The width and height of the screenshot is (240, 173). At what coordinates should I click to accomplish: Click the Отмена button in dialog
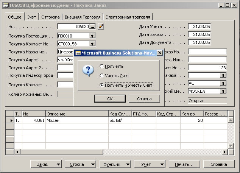pos(144,99)
